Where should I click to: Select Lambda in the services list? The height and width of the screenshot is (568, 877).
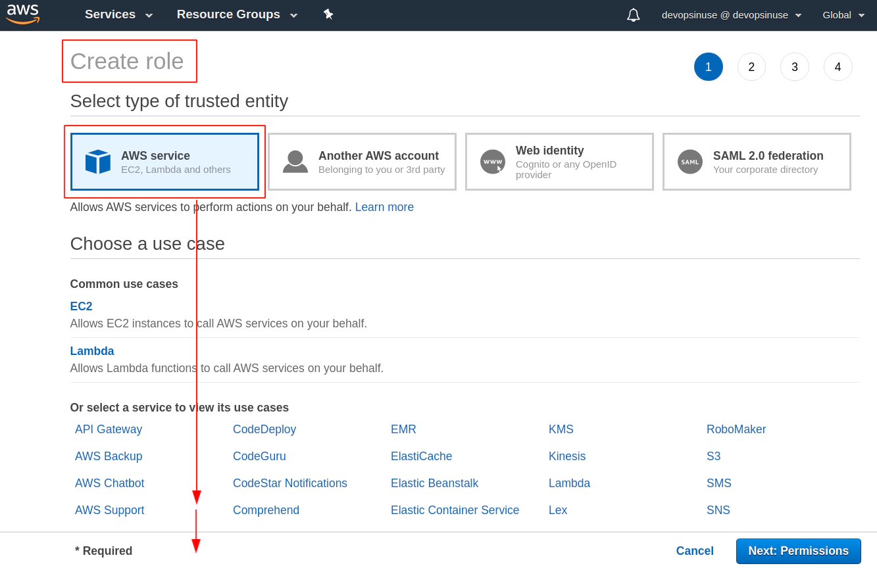click(569, 483)
